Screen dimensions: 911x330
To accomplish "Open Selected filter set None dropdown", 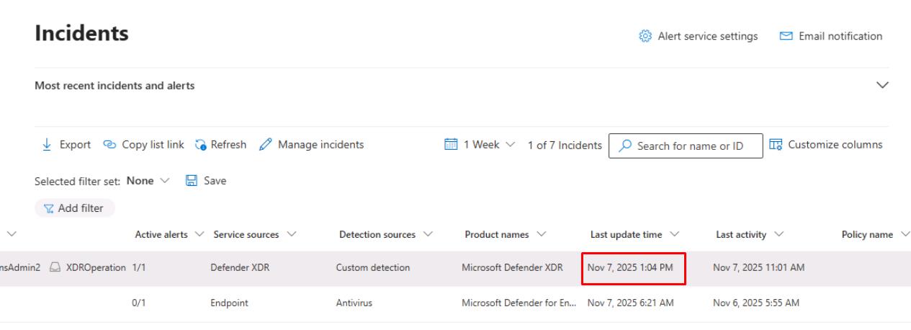I will [x=148, y=181].
